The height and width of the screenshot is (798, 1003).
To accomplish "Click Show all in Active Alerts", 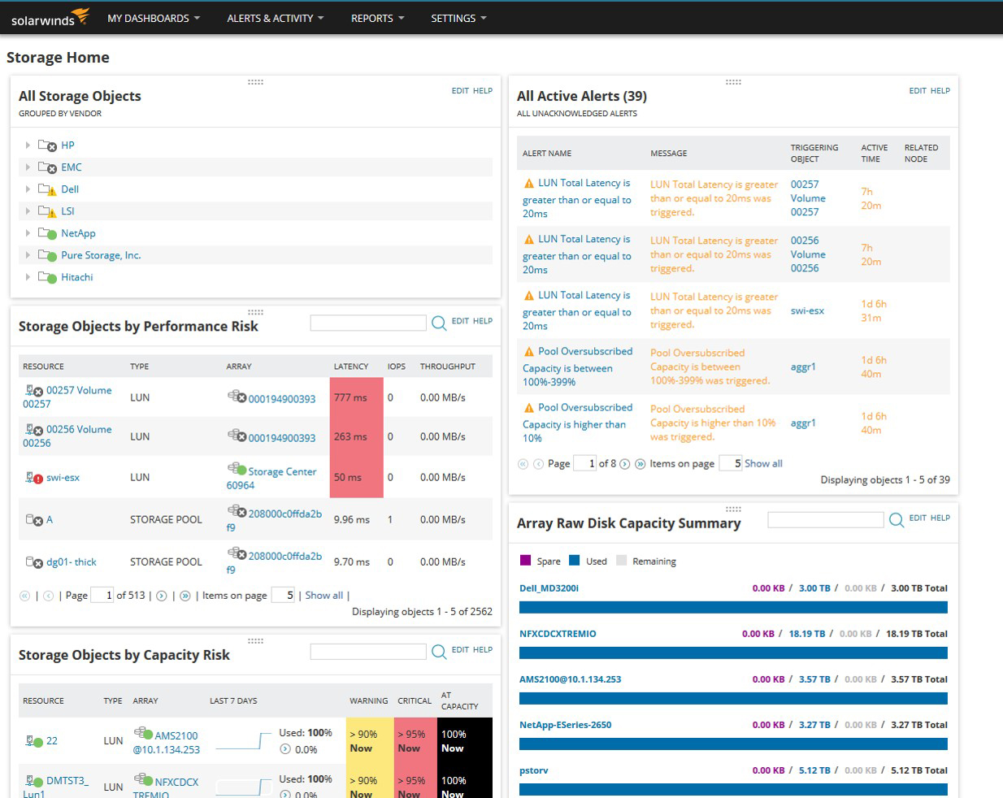I will (763, 463).
